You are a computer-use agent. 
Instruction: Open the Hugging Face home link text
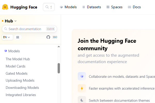(24, 7)
